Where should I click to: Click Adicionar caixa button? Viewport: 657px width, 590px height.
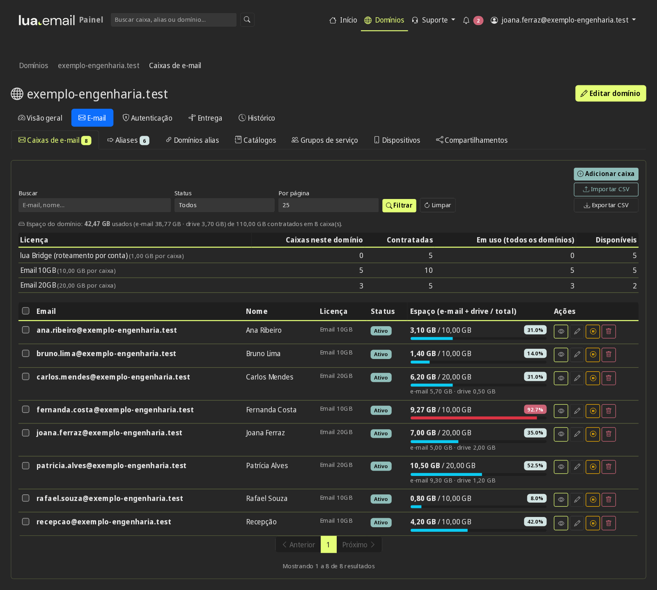tap(606, 174)
